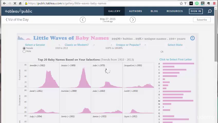Bookmark this page with star icon
Image resolution: width=218 pixels, height=123 pixels.
coord(181,4)
